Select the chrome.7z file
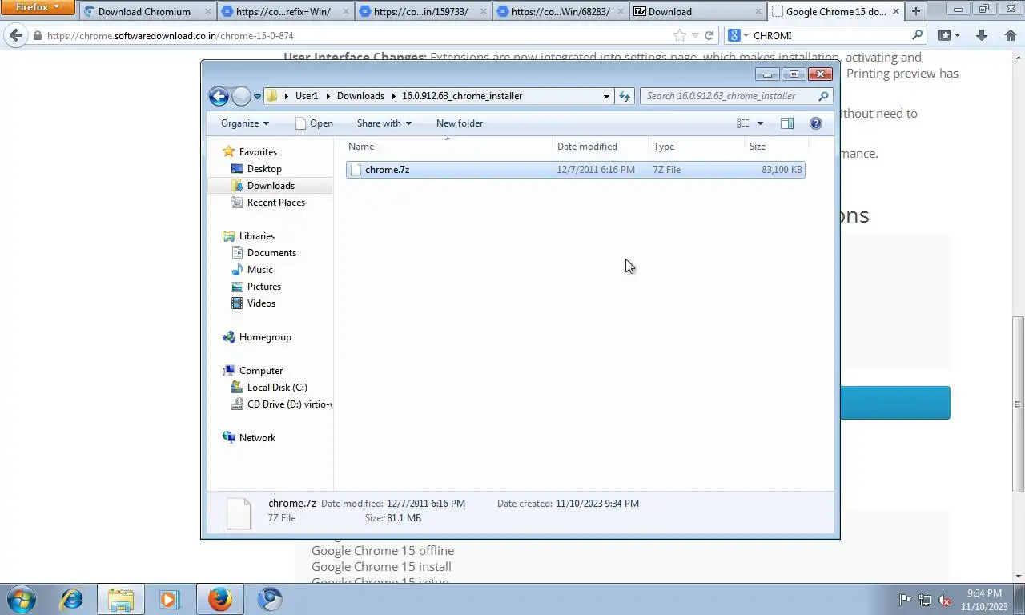The image size is (1025, 615). tap(575, 170)
